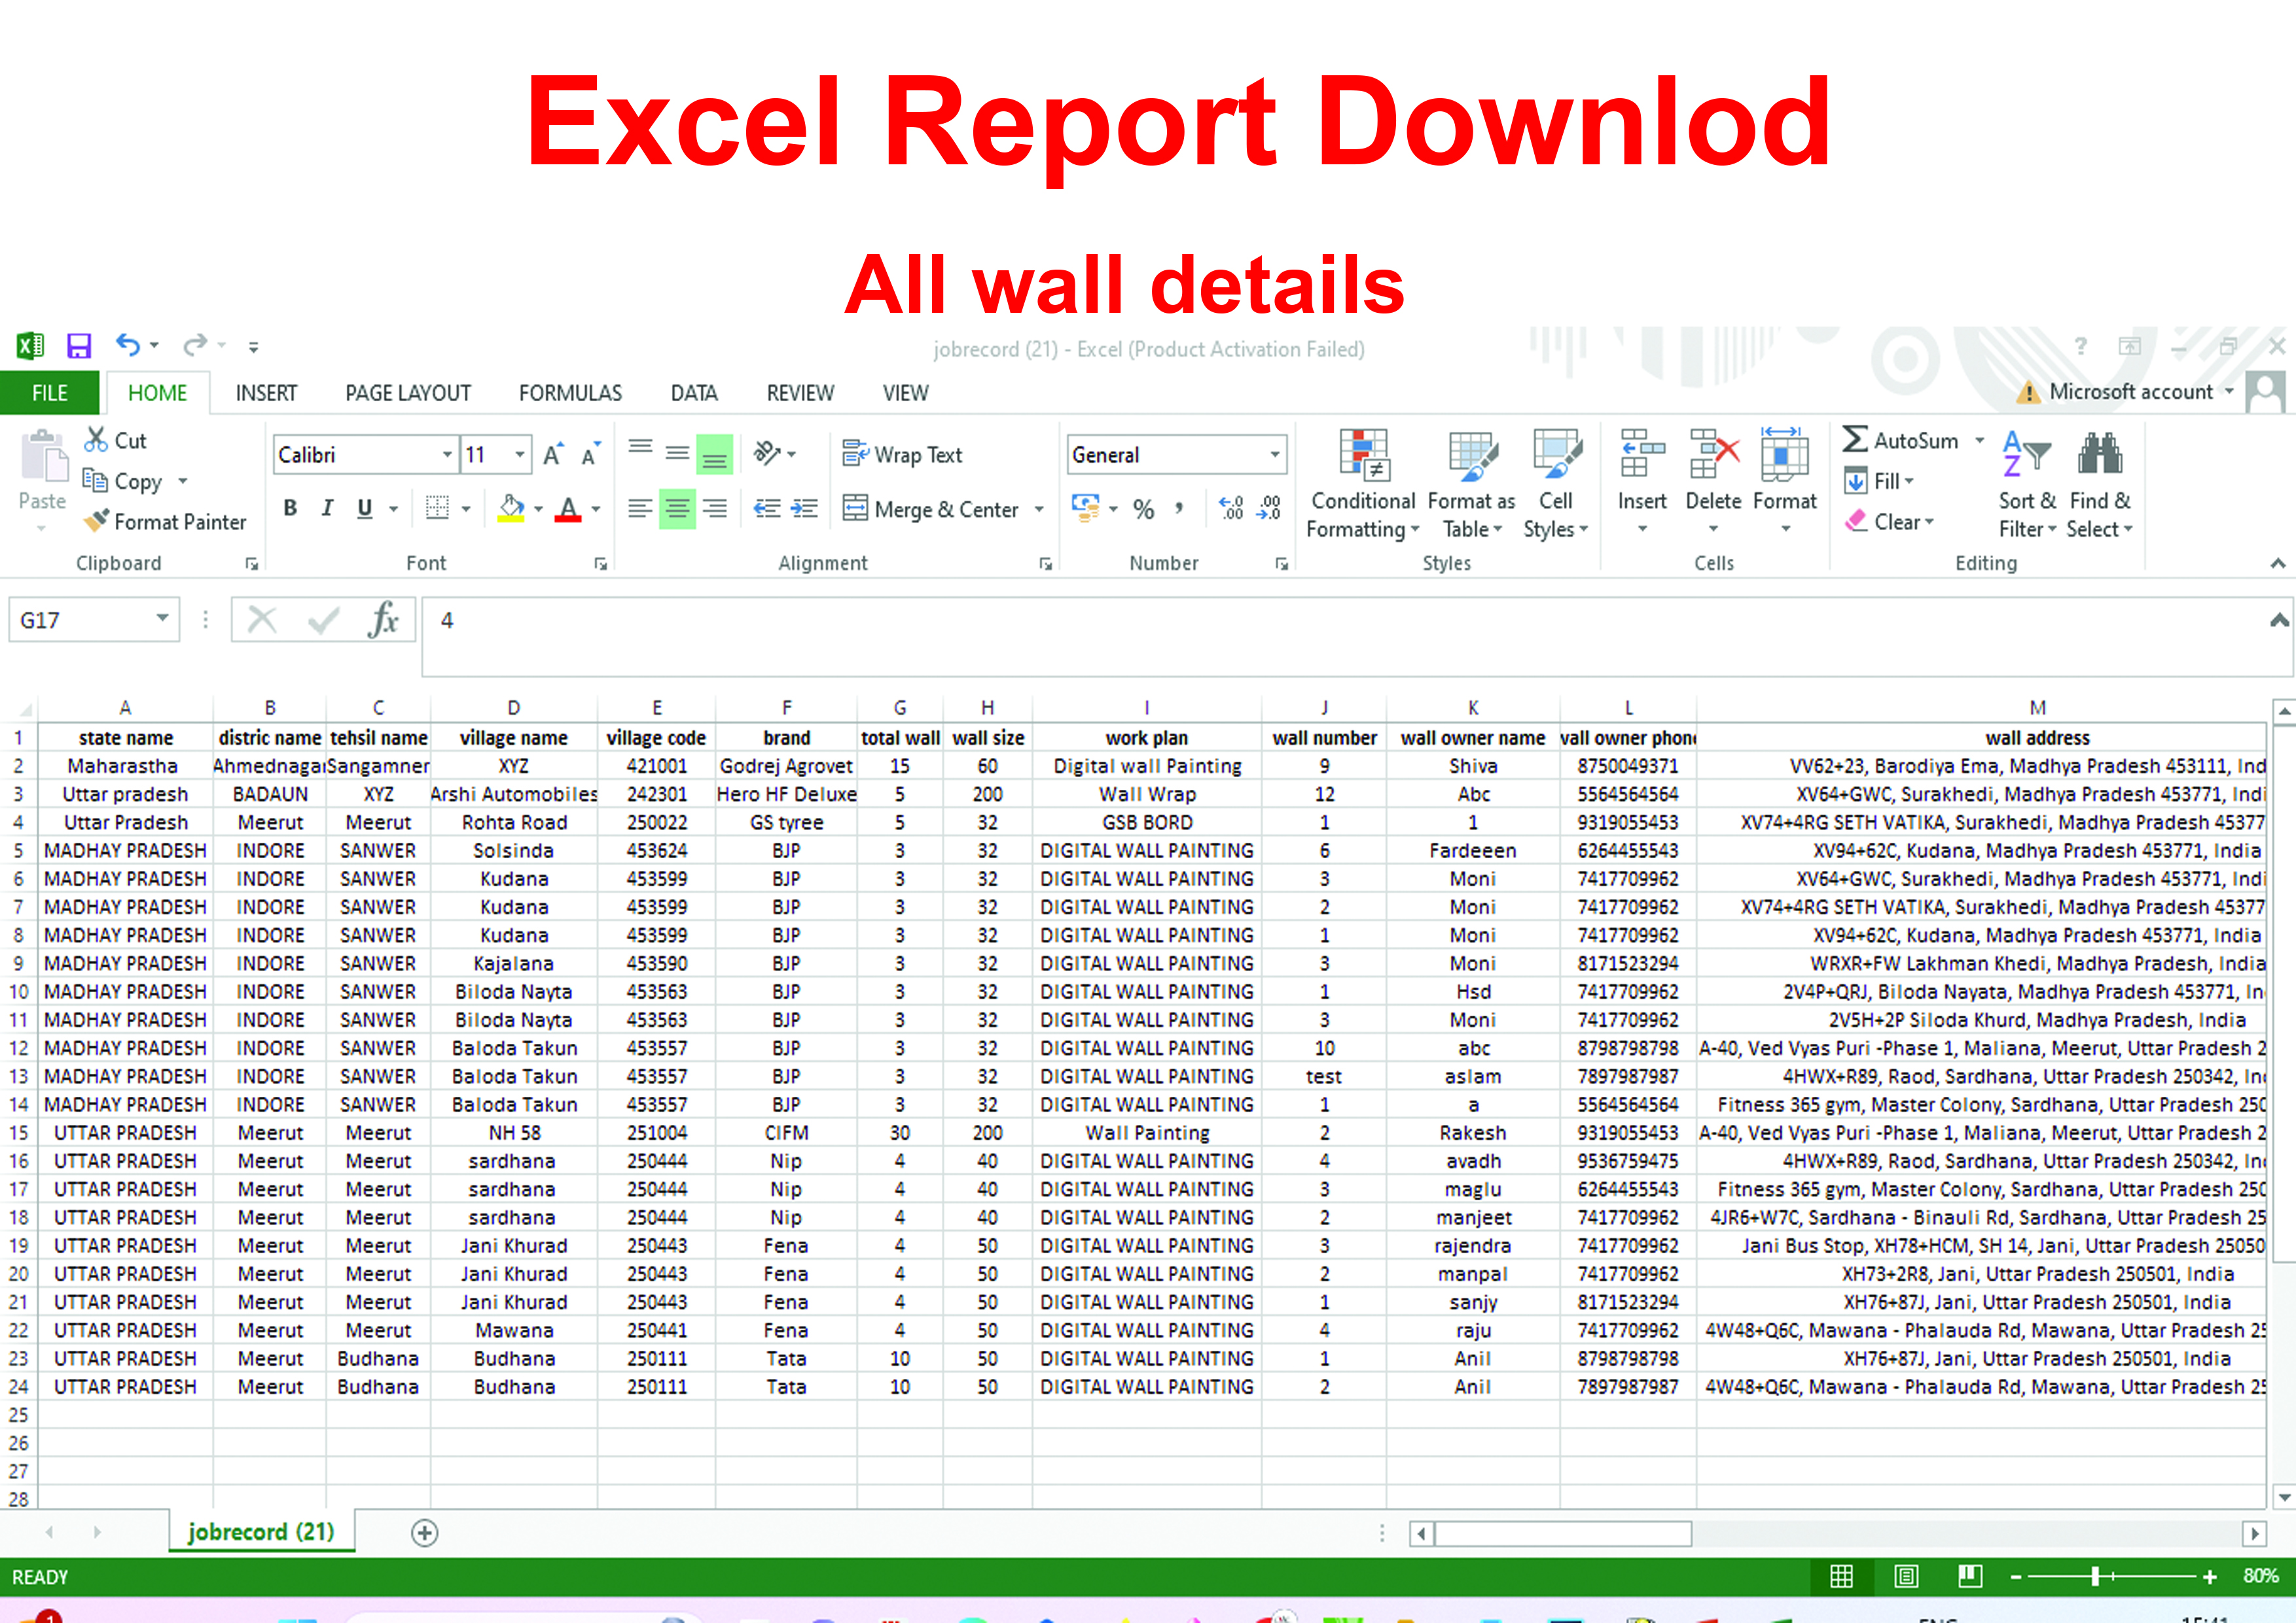Click the Redo arrow icon

(195, 345)
